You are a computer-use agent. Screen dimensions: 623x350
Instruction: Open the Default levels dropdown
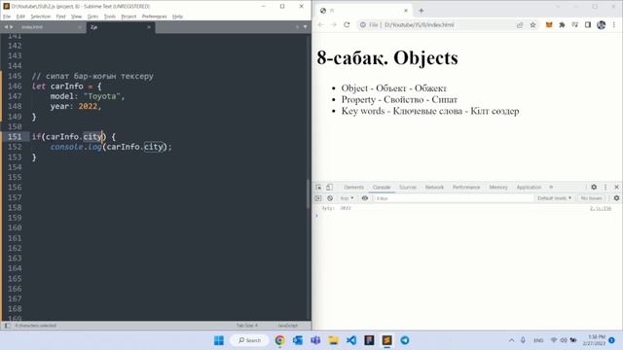554,198
